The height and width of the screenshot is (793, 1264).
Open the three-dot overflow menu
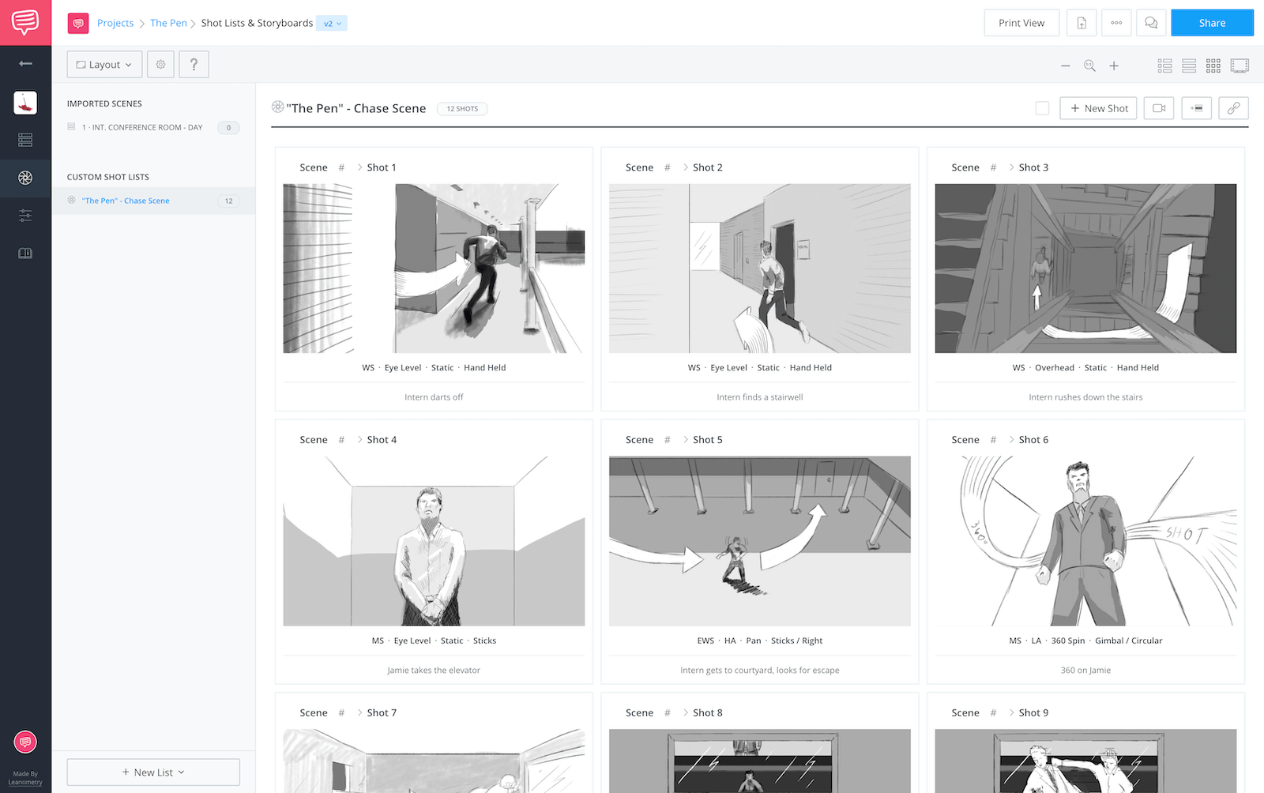(1116, 22)
